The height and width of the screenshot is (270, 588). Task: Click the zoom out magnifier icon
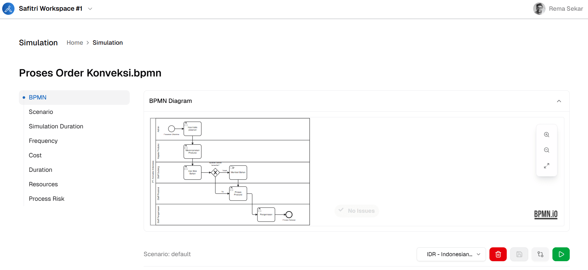point(547,150)
